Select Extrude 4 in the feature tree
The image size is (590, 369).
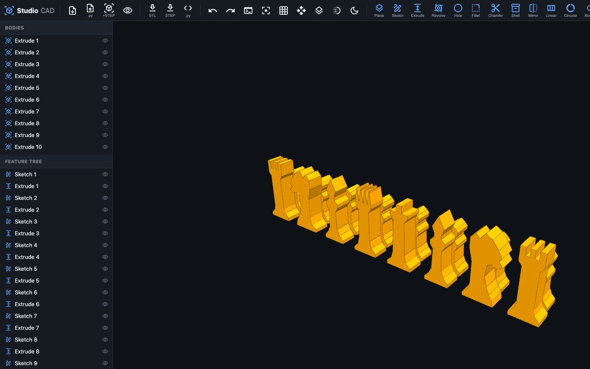[x=56, y=257]
